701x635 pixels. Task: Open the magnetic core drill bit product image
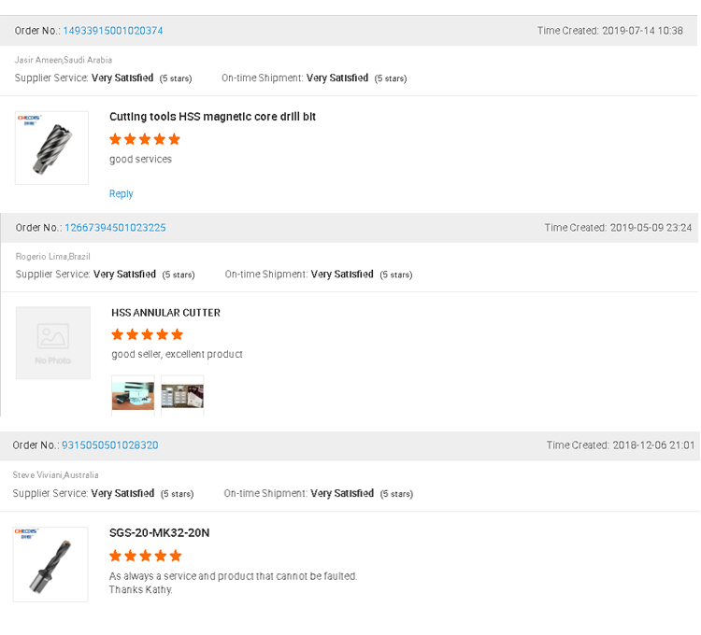pyautogui.click(x=51, y=148)
